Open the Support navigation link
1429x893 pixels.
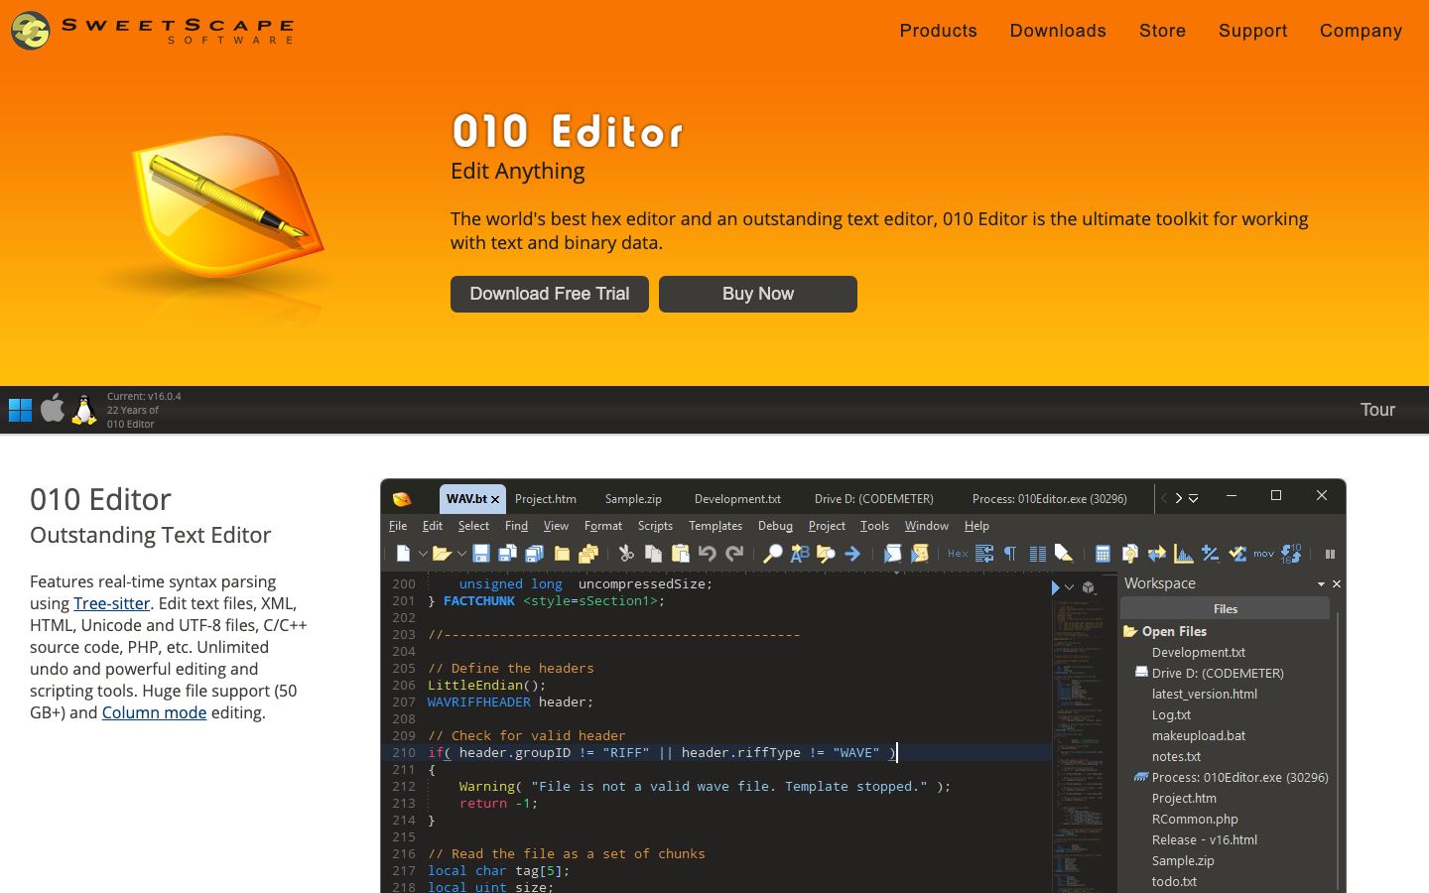pyautogui.click(x=1253, y=31)
